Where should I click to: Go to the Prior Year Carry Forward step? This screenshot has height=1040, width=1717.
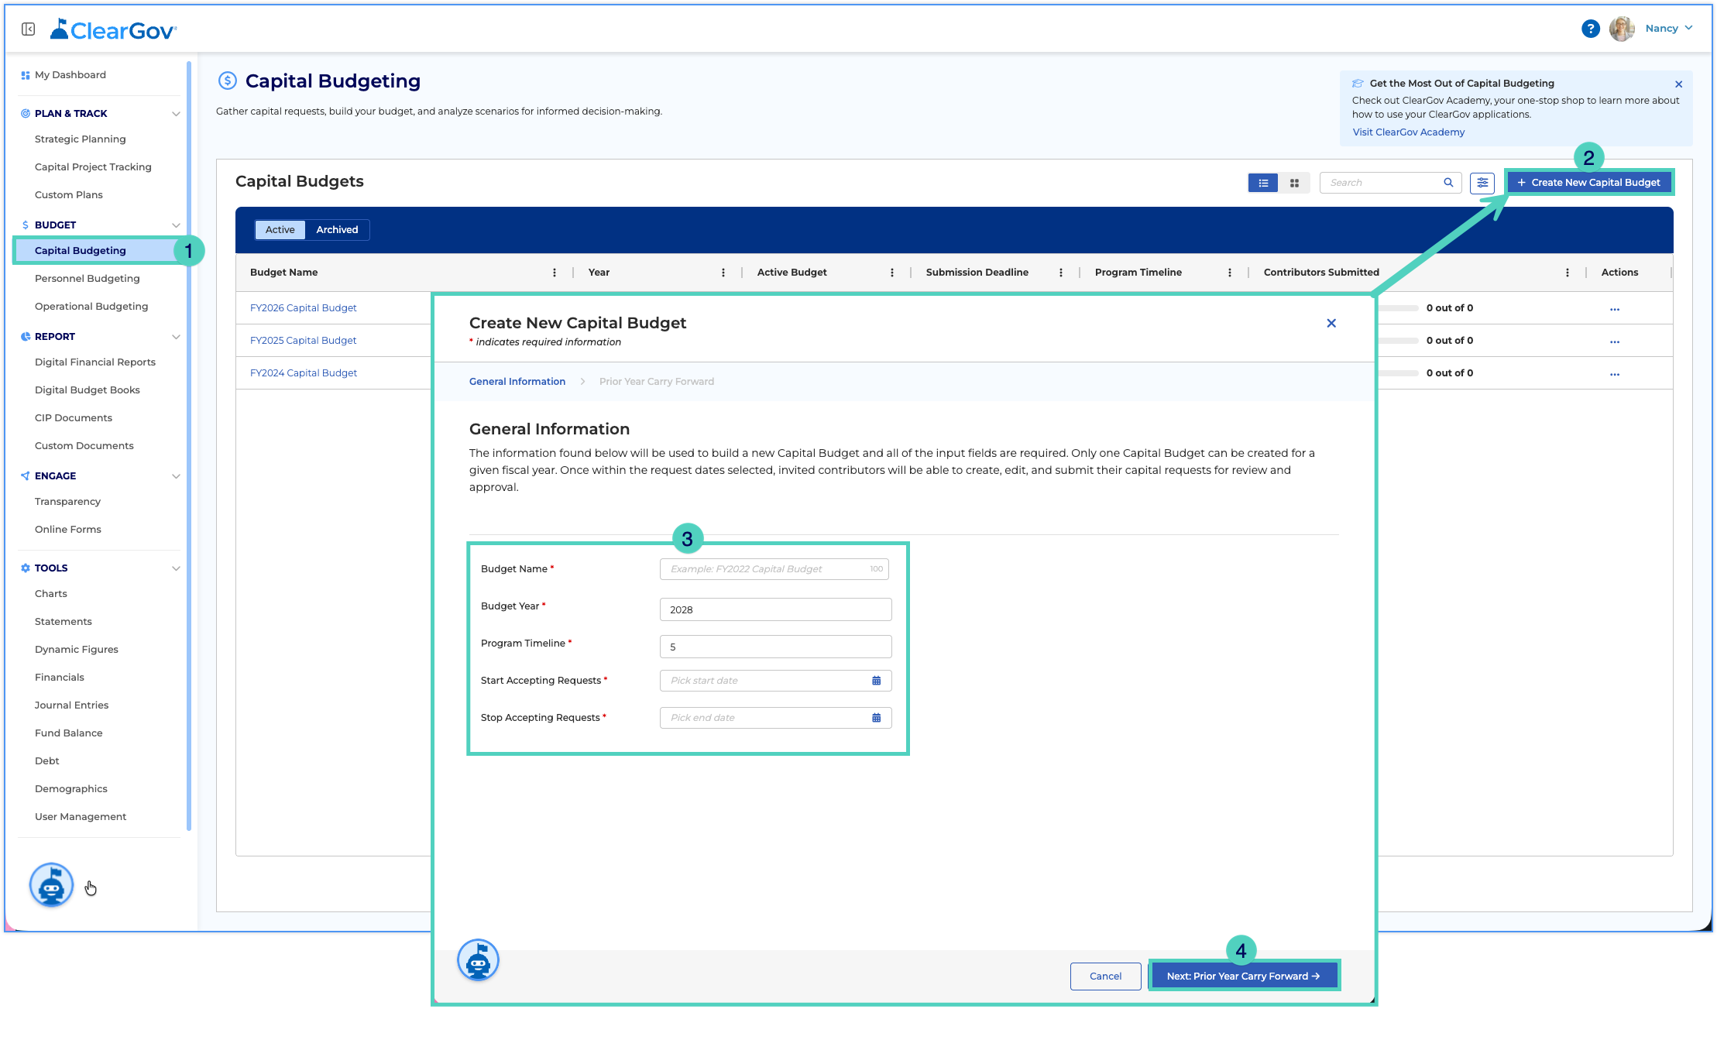click(657, 382)
